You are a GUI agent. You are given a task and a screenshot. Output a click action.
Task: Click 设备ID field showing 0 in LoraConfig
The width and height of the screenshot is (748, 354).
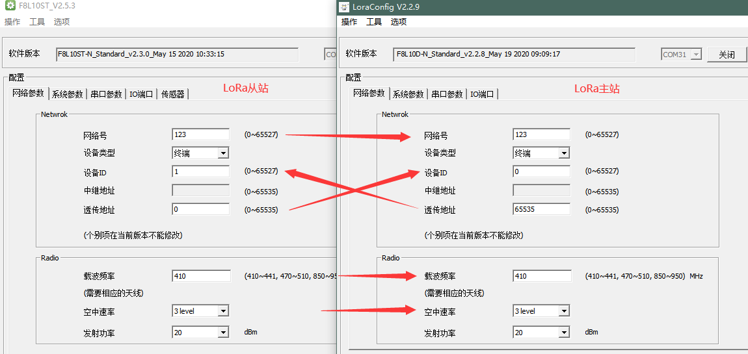[541, 171]
